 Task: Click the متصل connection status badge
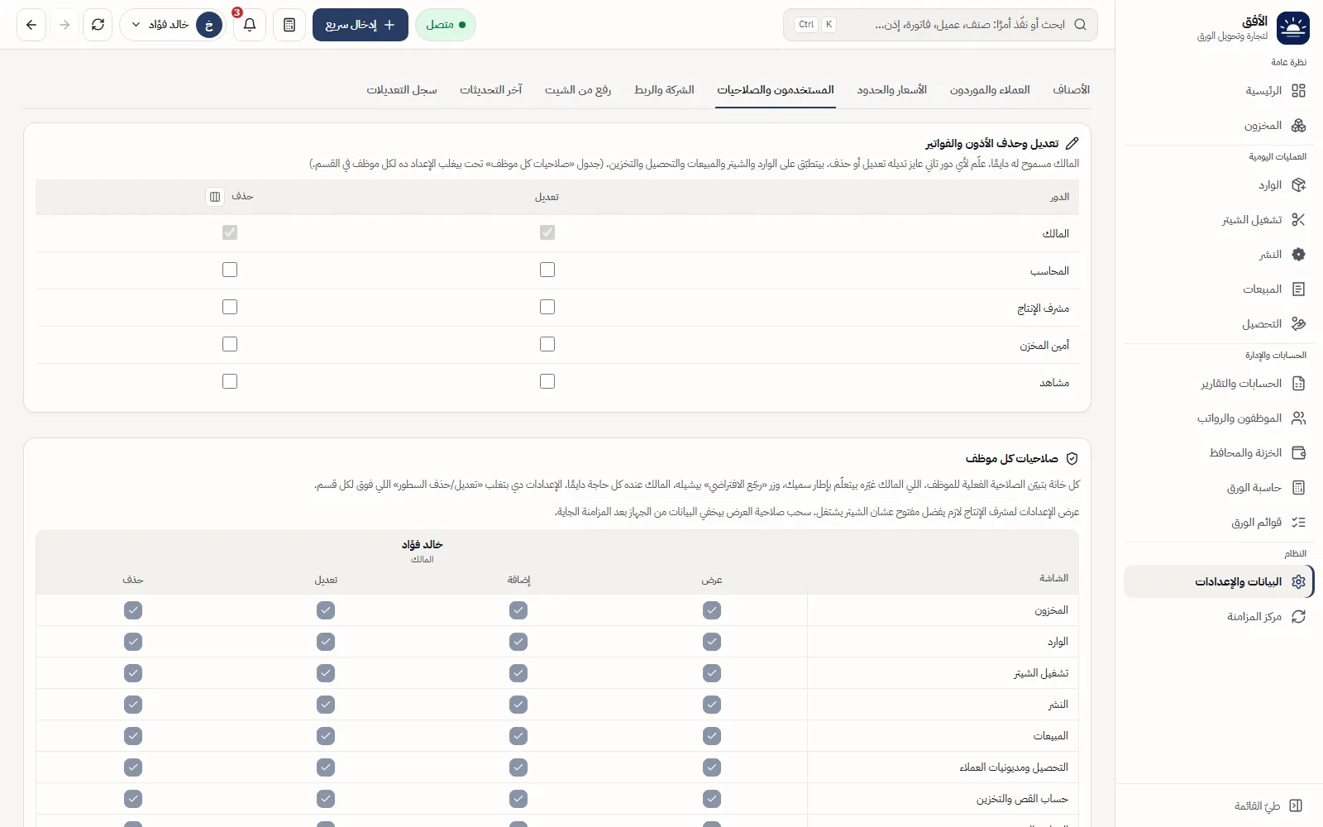pyautogui.click(x=446, y=25)
